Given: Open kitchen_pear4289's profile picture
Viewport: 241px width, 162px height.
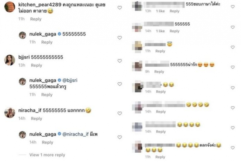Looking at the screenshot, I should [x=10, y=7].
